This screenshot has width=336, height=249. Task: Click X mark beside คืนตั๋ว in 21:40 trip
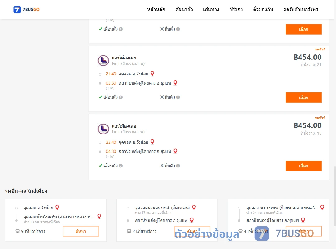(x=162, y=97)
